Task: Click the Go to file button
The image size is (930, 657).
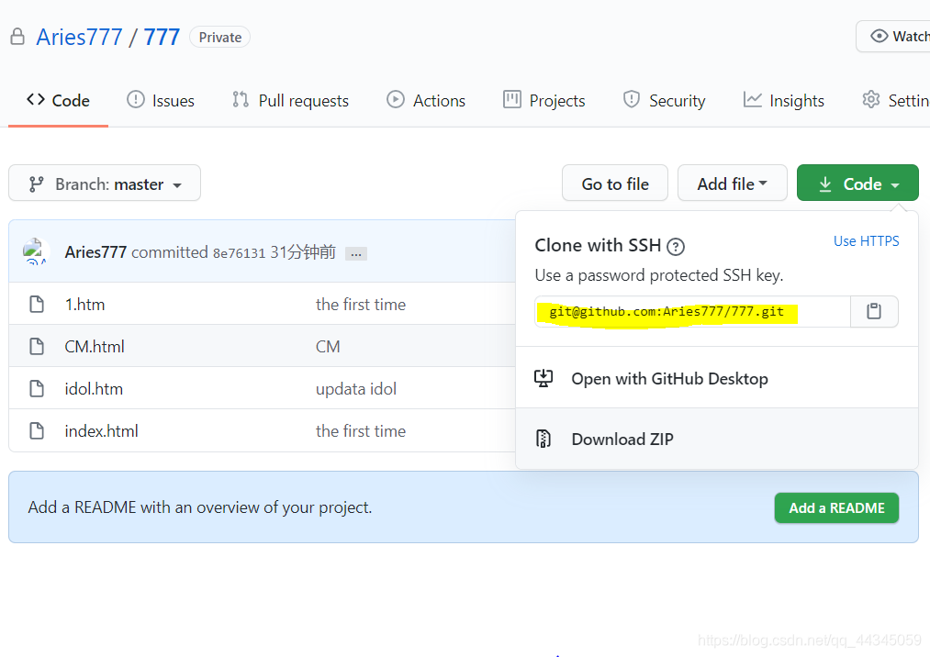Action: pyautogui.click(x=615, y=184)
